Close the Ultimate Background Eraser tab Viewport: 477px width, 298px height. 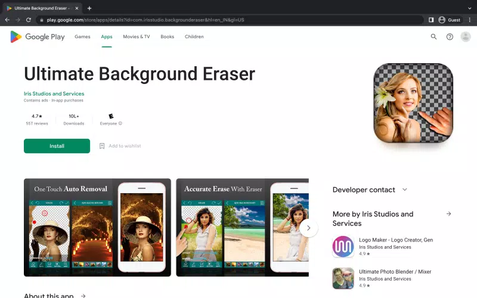(x=77, y=8)
